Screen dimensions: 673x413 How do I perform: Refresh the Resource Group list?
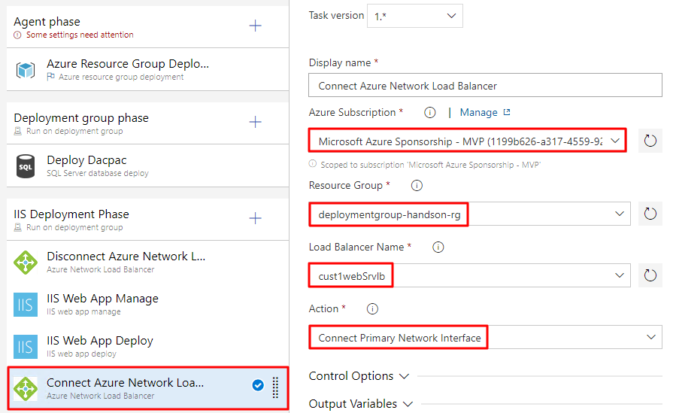coord(650,214)
